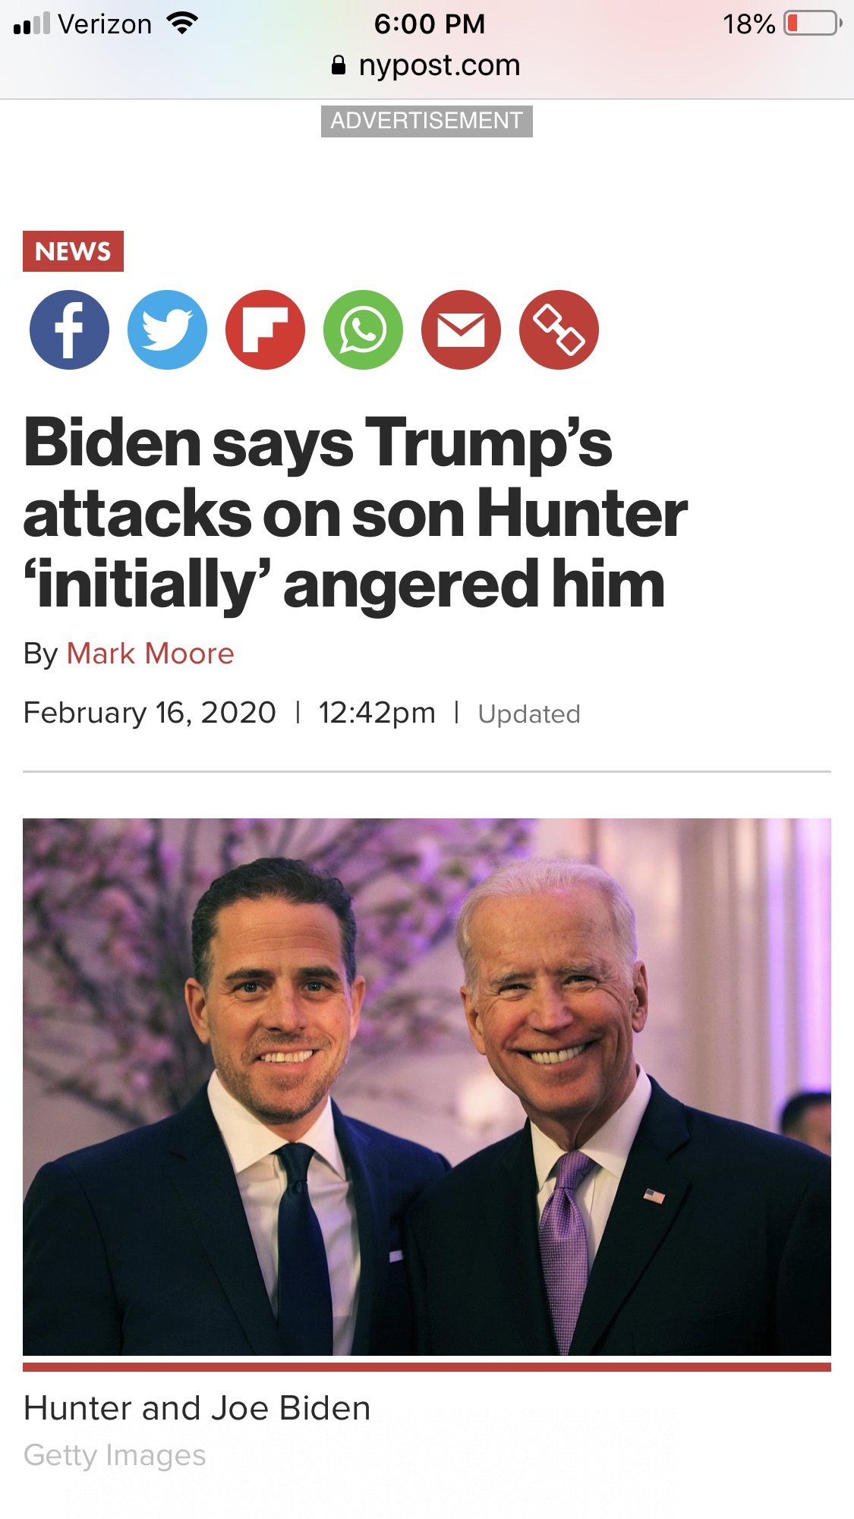Tap the February 16, 2020 publish date
Viewport: 854px width, 1519px height.
point(150,713)
